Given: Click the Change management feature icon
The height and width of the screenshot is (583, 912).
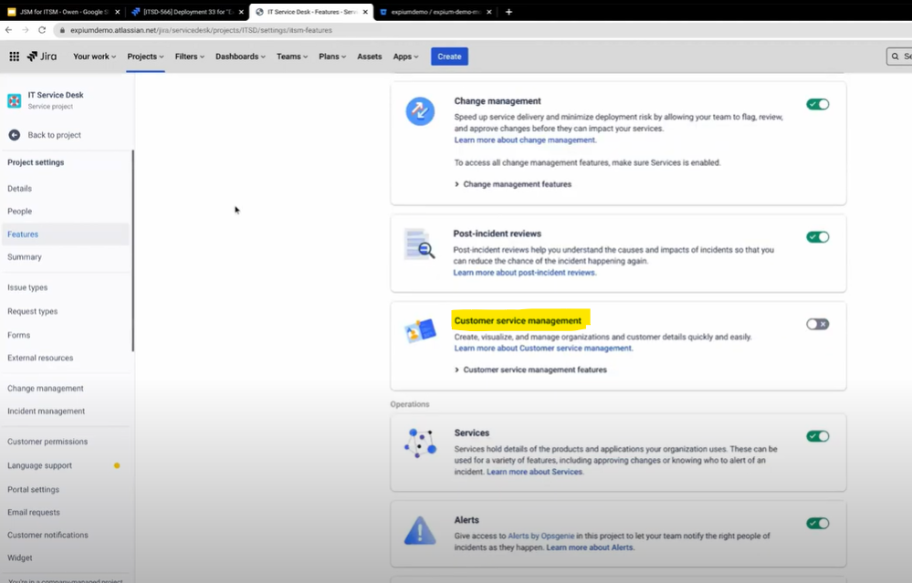Looking at the screenshot, I should 420,111.
